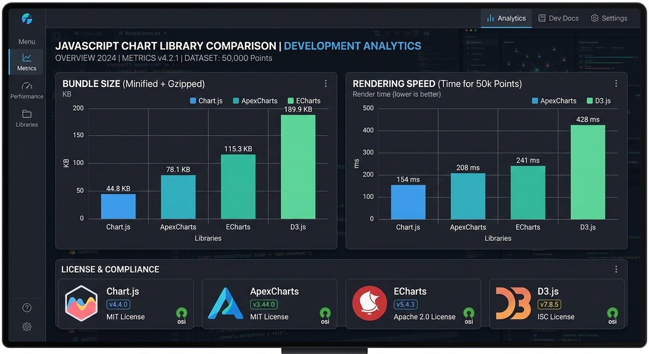Click the Chart.js hexagon logo
Viewport: 649px width, 354px height.
click(82, 304)
